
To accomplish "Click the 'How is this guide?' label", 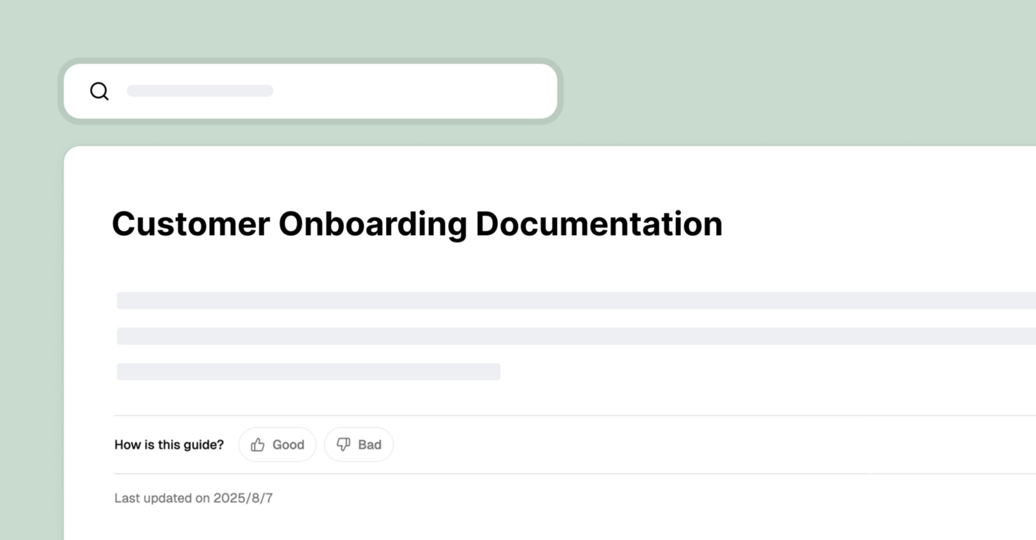I will pyautogui.click(x=169, y=444).
